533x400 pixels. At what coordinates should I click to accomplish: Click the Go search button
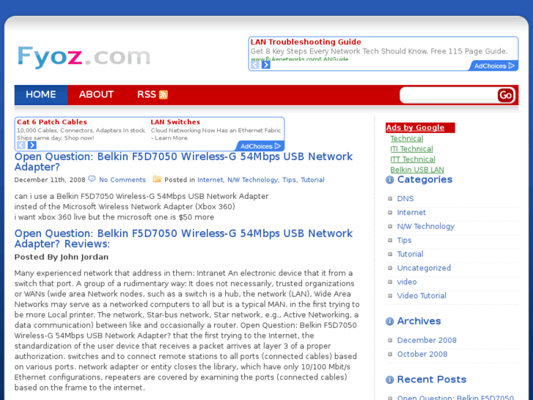(x=505, y=95)
